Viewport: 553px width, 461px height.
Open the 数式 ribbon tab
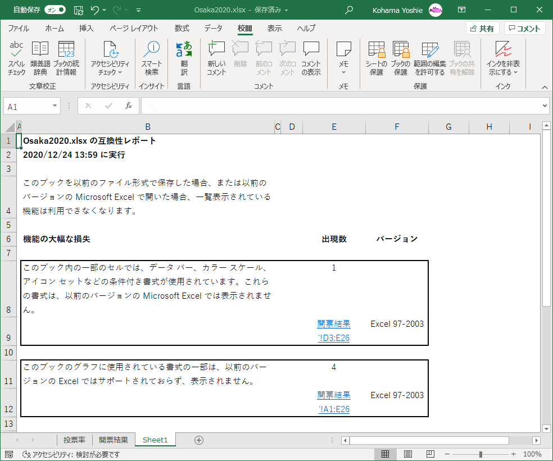coord(182,29)
